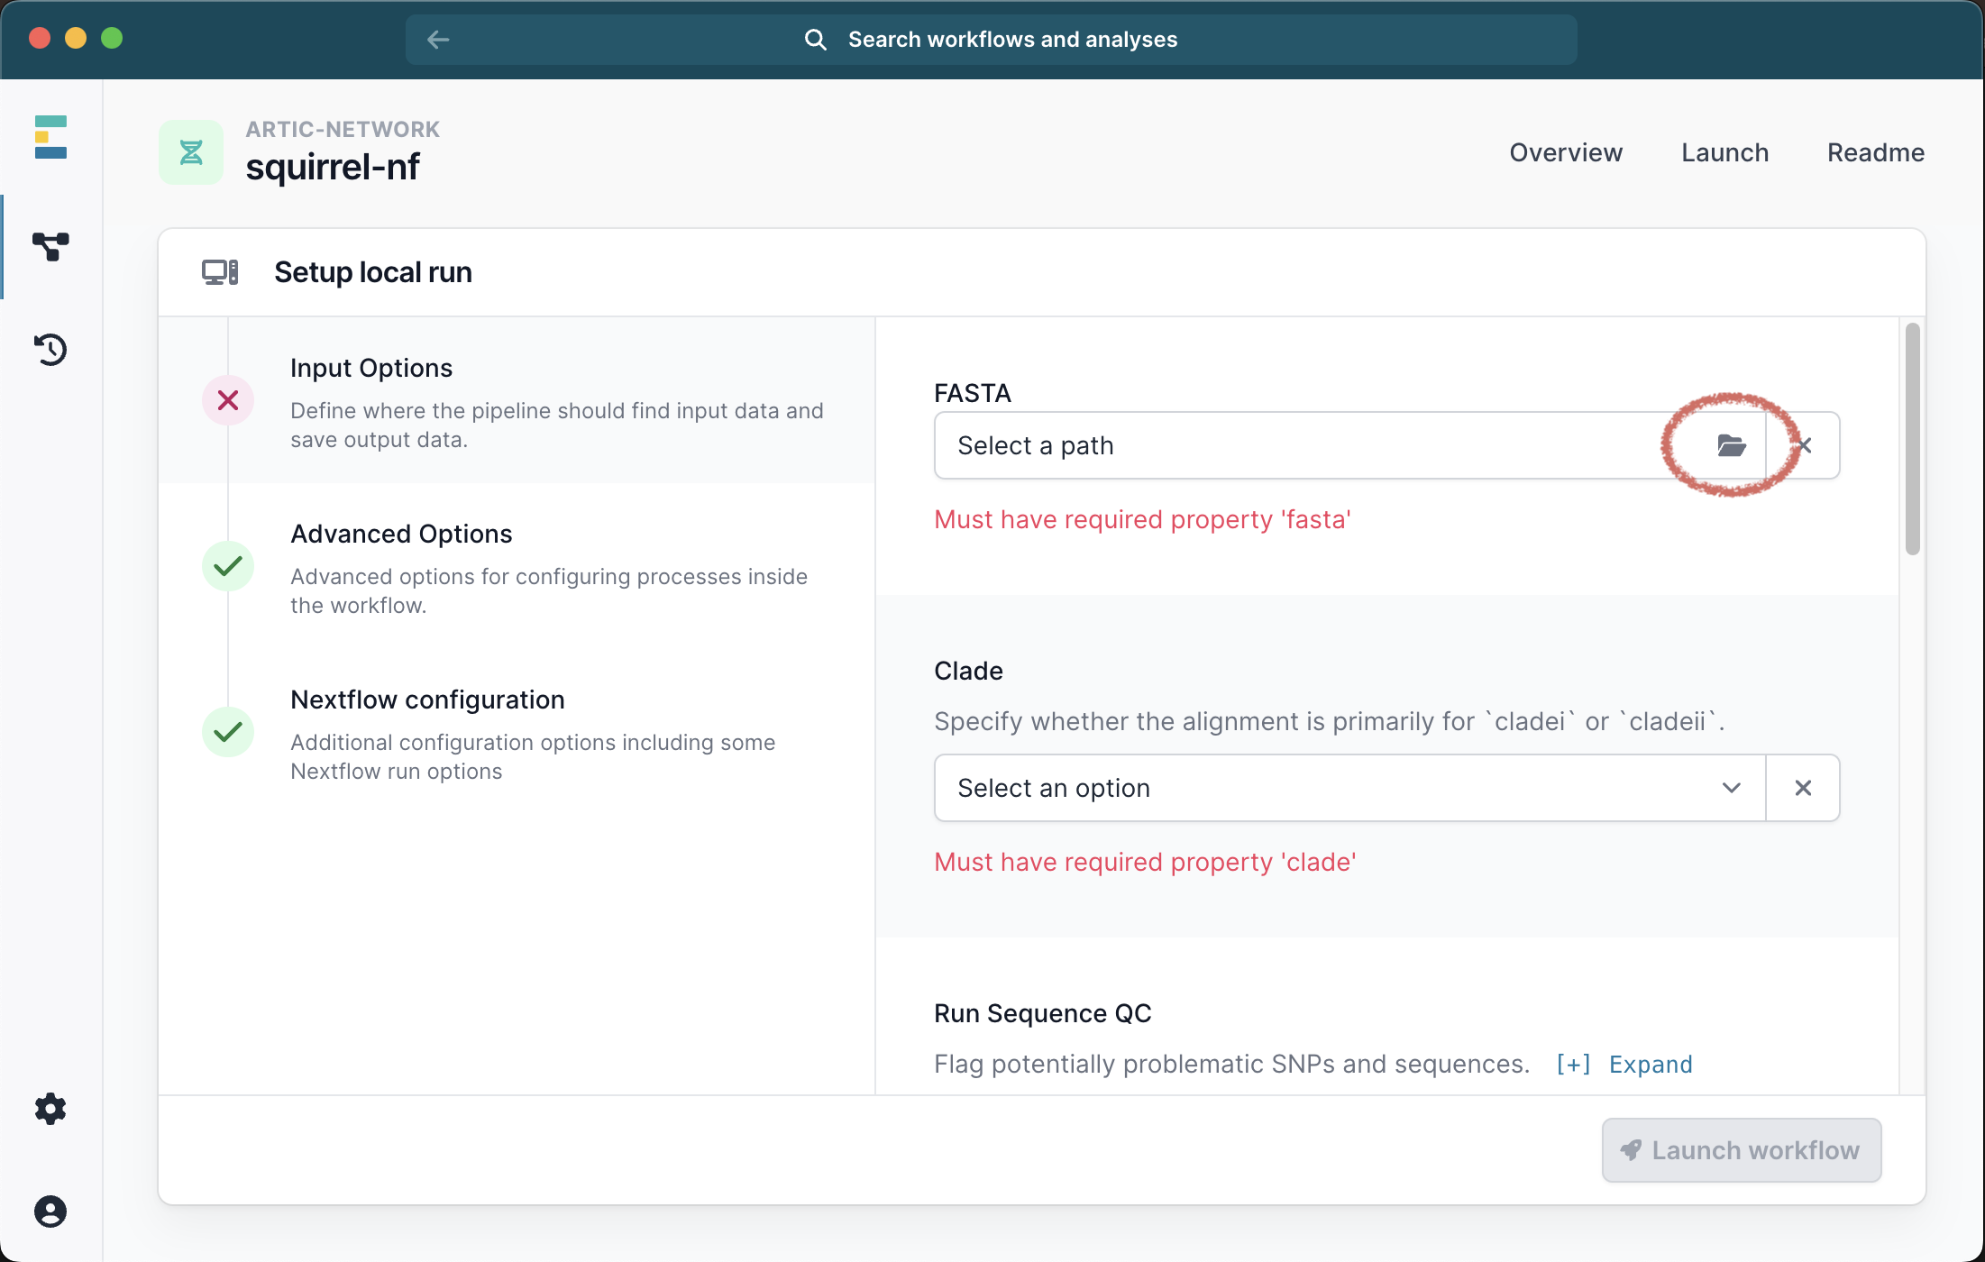Click the back arrow in search bar
1985x1262 pixels.
click(x=438, y=40)
